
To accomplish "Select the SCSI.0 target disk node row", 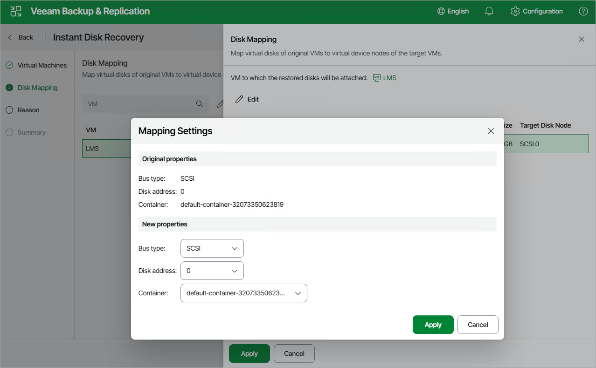I will [x=546, y=144].
